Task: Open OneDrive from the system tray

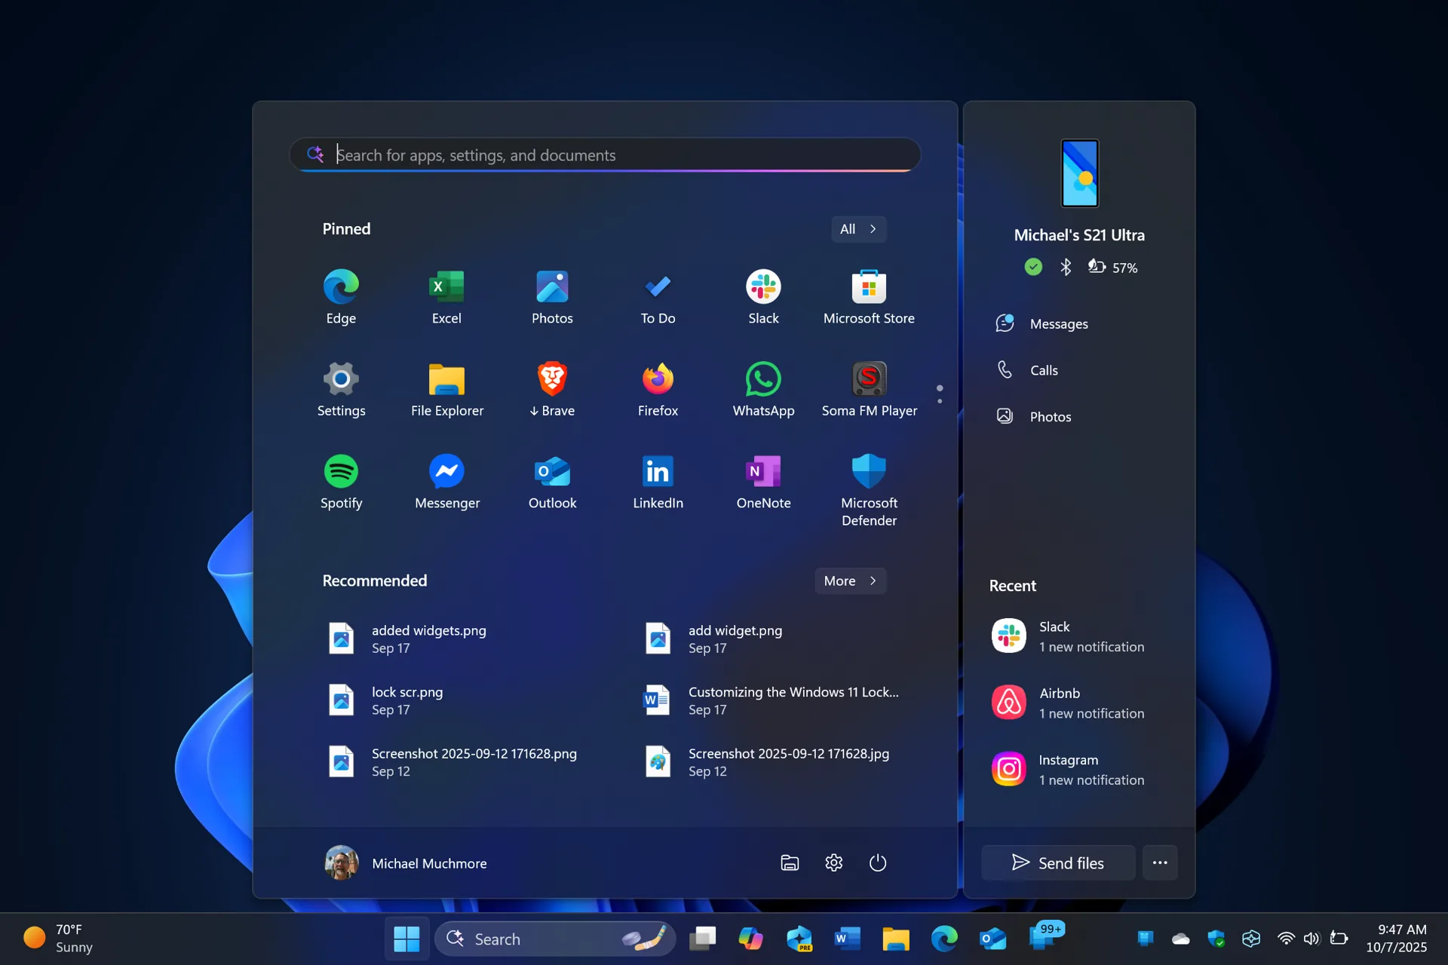Action: (x=1180, y=938)
